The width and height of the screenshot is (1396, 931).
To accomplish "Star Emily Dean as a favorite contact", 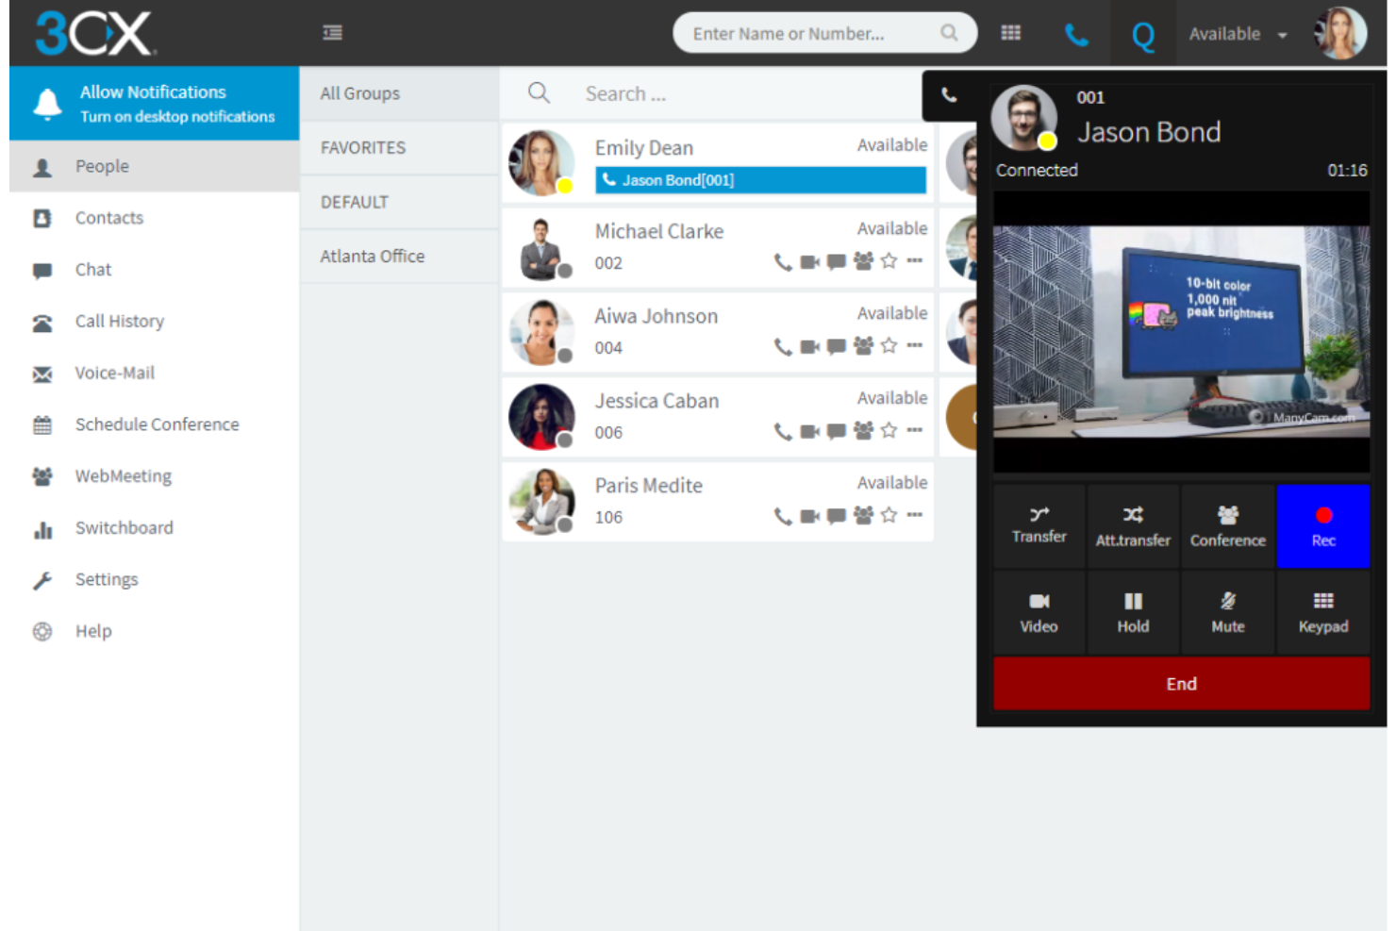I will point(888,177).
